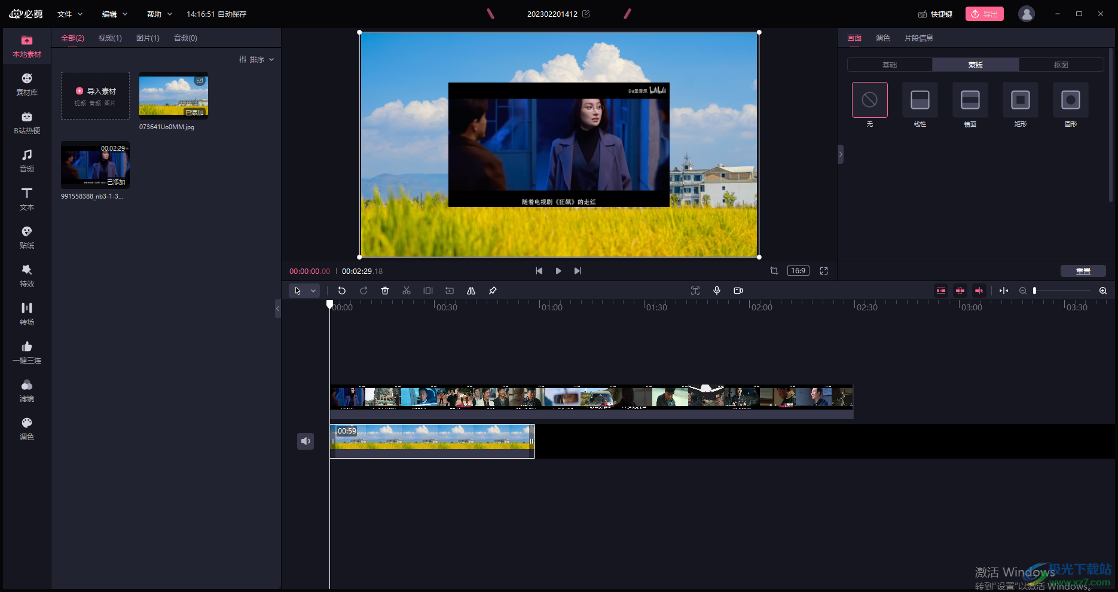Open the 贴纸 sticker panel
1118x592 pixels.
click(x=27, y=238)
